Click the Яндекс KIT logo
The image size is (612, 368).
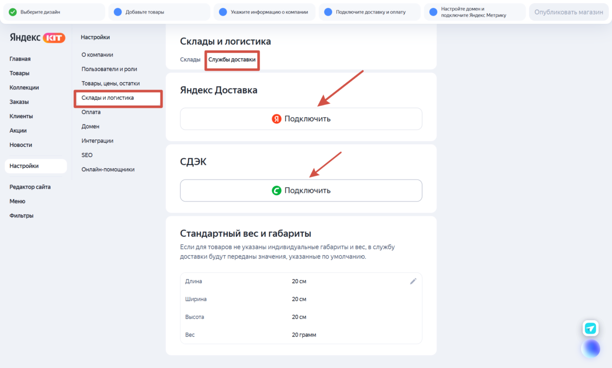(37, 37)
